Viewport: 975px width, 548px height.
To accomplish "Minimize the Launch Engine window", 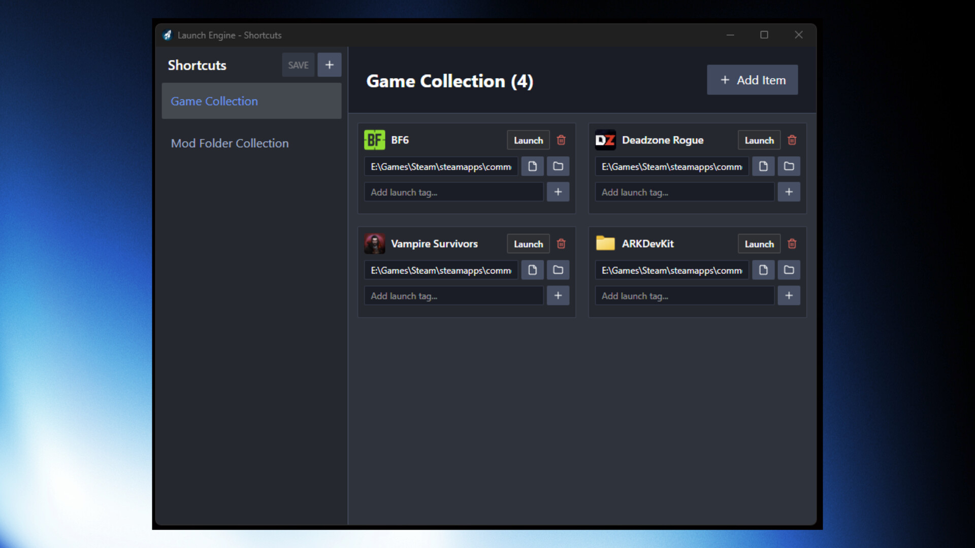I will [x=730, y=35].
